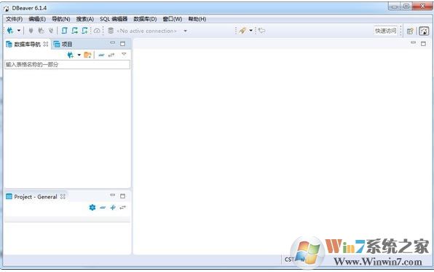The height and width of the screenshot is (272, 434).
Task: Open SQL Editor script icon
Action: [x=65, y=31]
